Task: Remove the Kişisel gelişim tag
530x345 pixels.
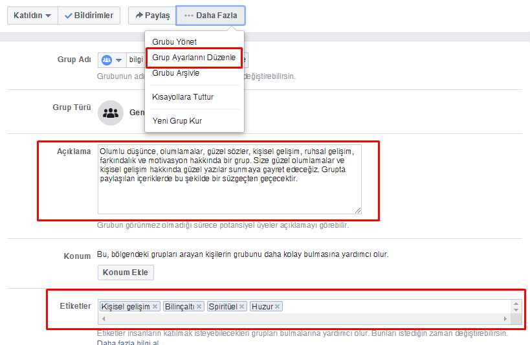Action: tap(155, 306)
